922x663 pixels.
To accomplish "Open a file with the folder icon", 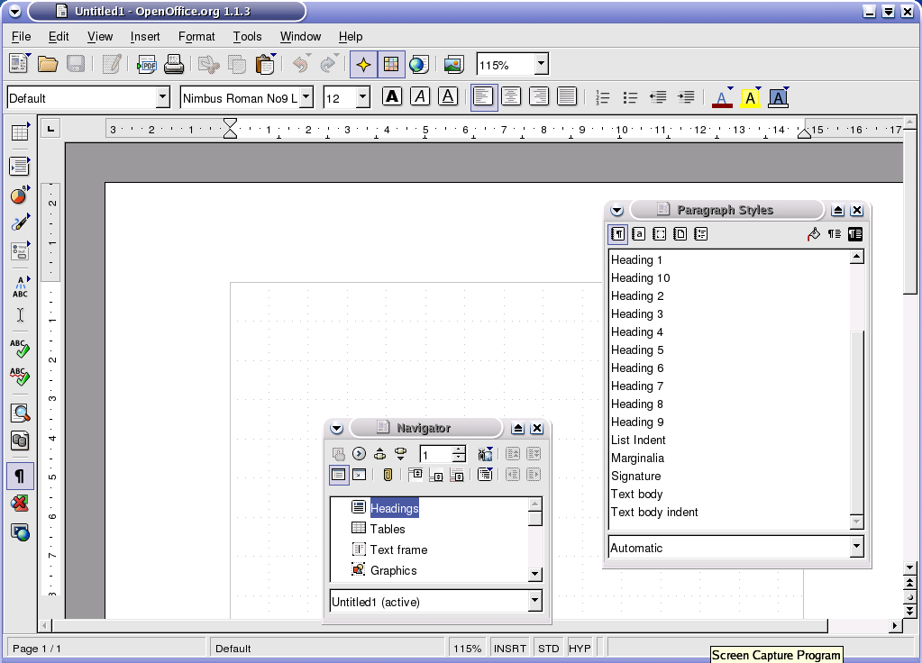I will [48, 63].
